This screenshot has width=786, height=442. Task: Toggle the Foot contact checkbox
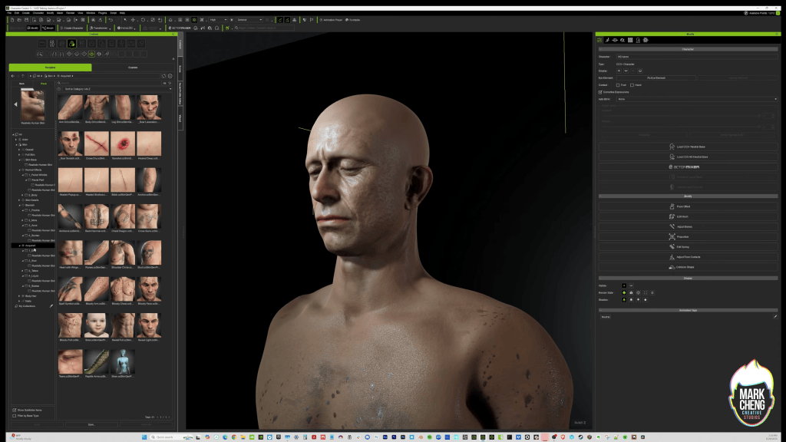[618, 85]
